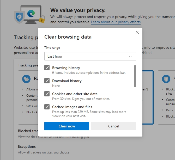Close the Clear browsing data dialog
This screenshot has width=175, height=160.
pyautogui.click(x=137, y=32)
